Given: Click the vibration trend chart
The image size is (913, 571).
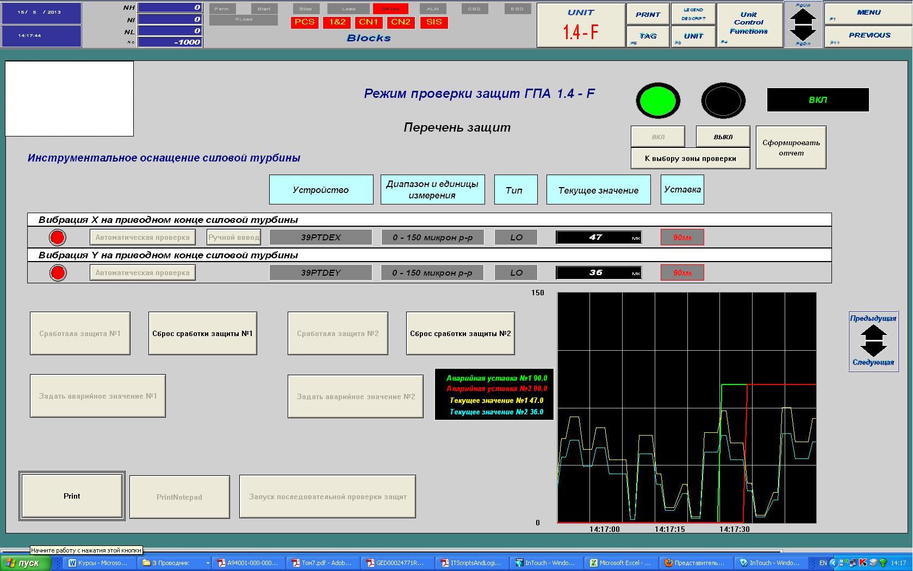Looking at the screenshot, I should [x=686, y=408].
